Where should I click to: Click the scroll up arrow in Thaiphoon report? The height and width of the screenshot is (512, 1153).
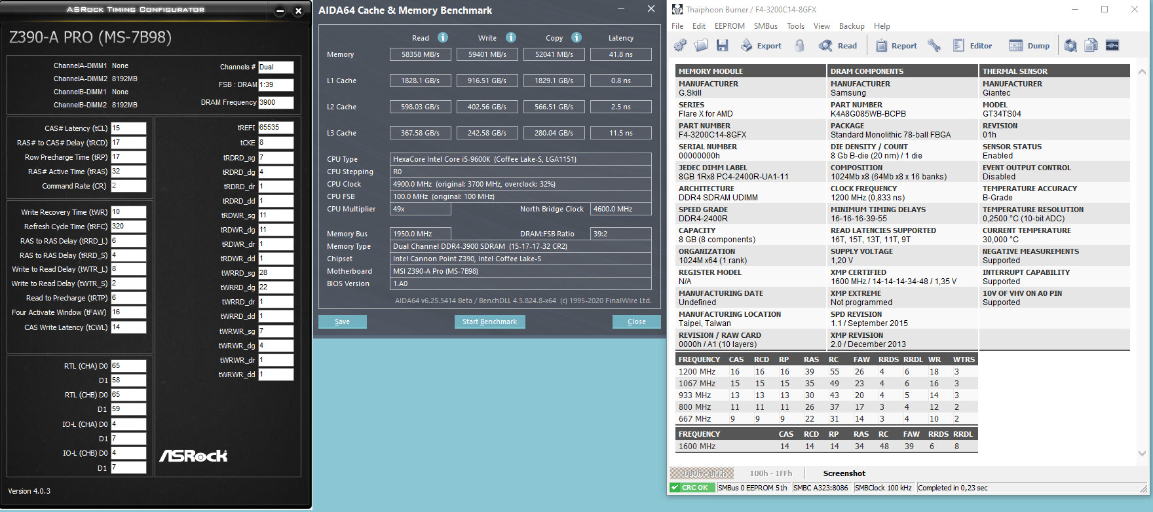coord(1142,71)
